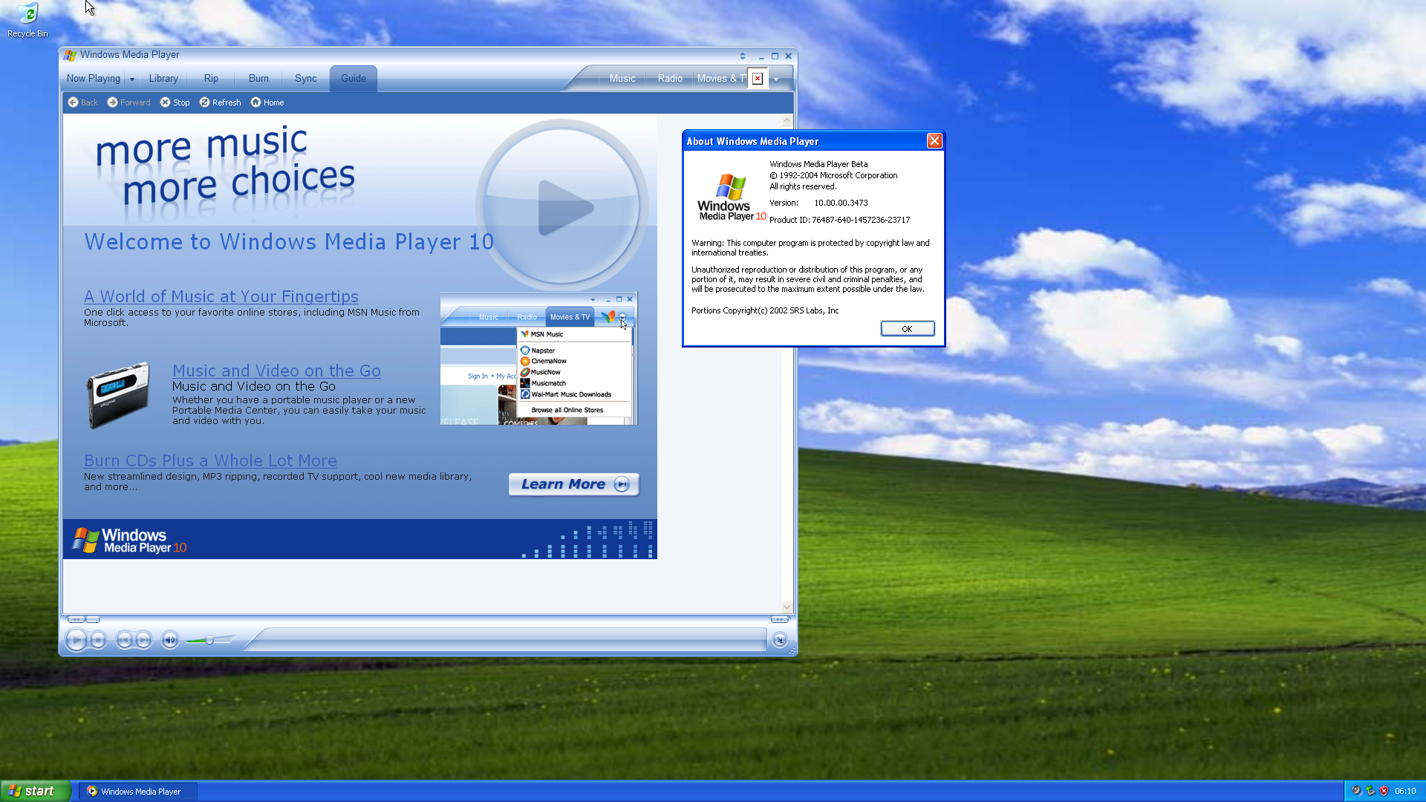The image size is (1426, 802).
Task: Toggle the menu bar access arrows in title bar
Action: pyautogui.click(x=743, y=56)
